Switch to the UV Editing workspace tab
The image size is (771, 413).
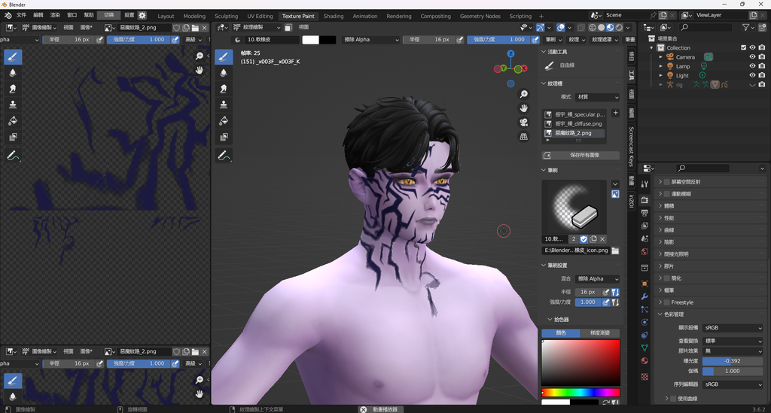260,16
